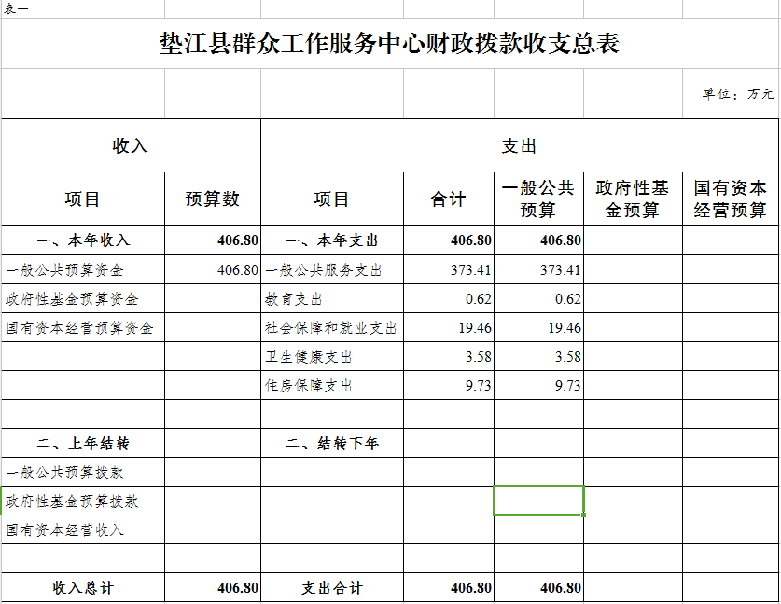Click the 单位：万元 unit label cell
The height and width of the screenshot is (604, 781).
coord(731,93)
